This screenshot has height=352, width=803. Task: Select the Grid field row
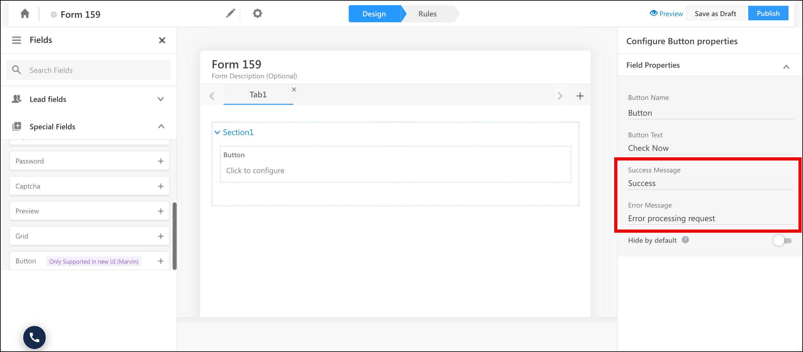pyautogui.click(x=90, y=236)
